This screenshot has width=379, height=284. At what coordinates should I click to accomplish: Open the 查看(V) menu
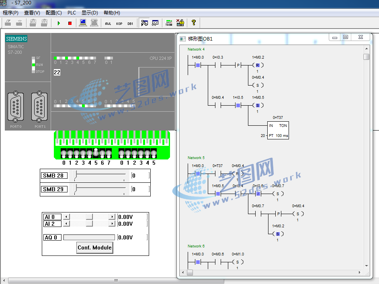coord(32,13)
